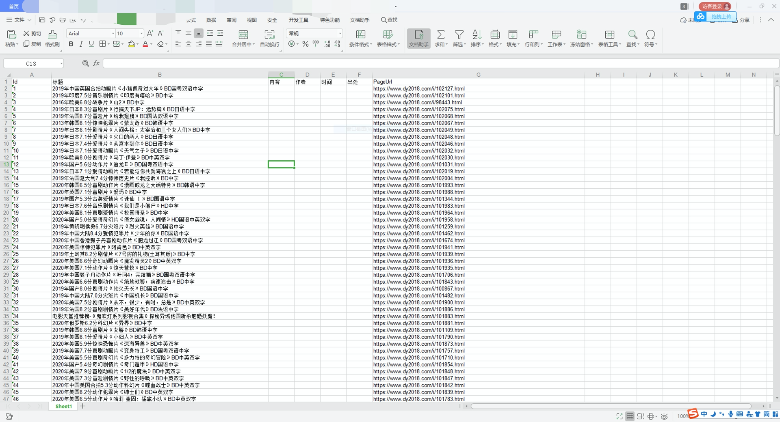Switch to the 数据 Data tab
Viewport: 780px width, 422px height.
211,20
